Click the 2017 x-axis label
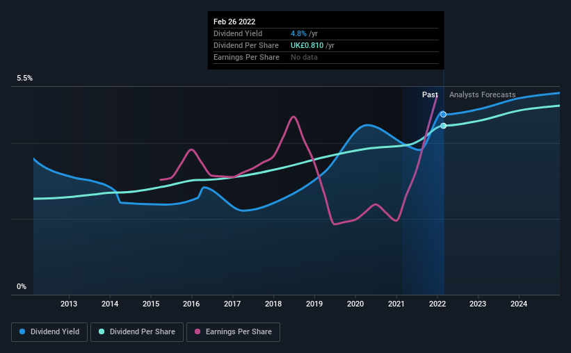The image size is (571, 353). 232,304
